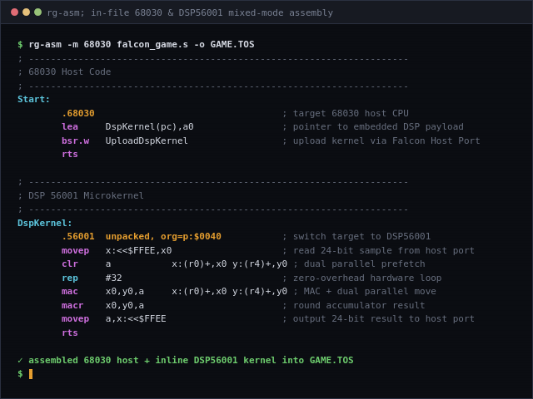533x399 pixels.
Task: Select the '68030 Host Code' comment header
Action: pos(69,72)
